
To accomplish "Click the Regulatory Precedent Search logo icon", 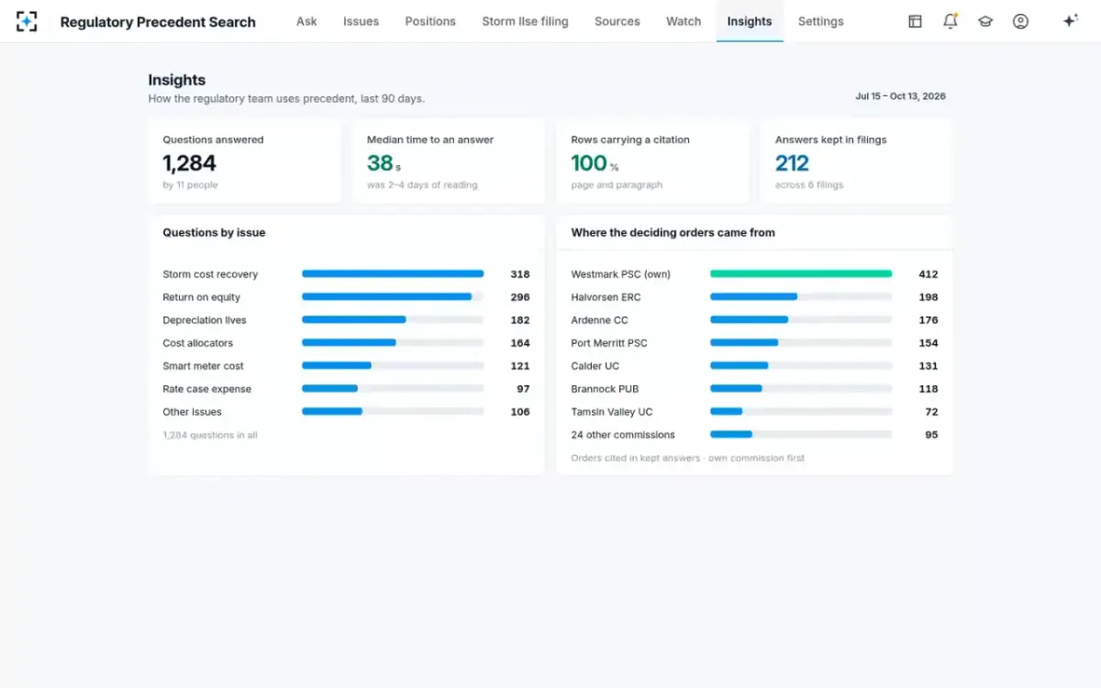I will (27, 21).
